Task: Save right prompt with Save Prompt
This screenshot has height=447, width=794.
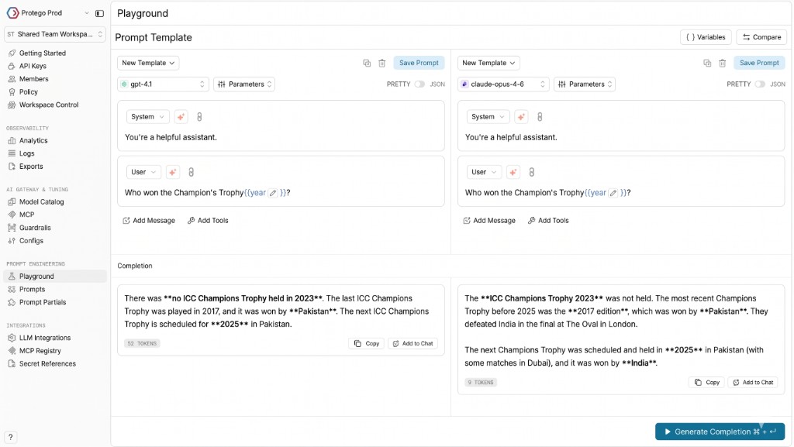Action: pos(759,63)
